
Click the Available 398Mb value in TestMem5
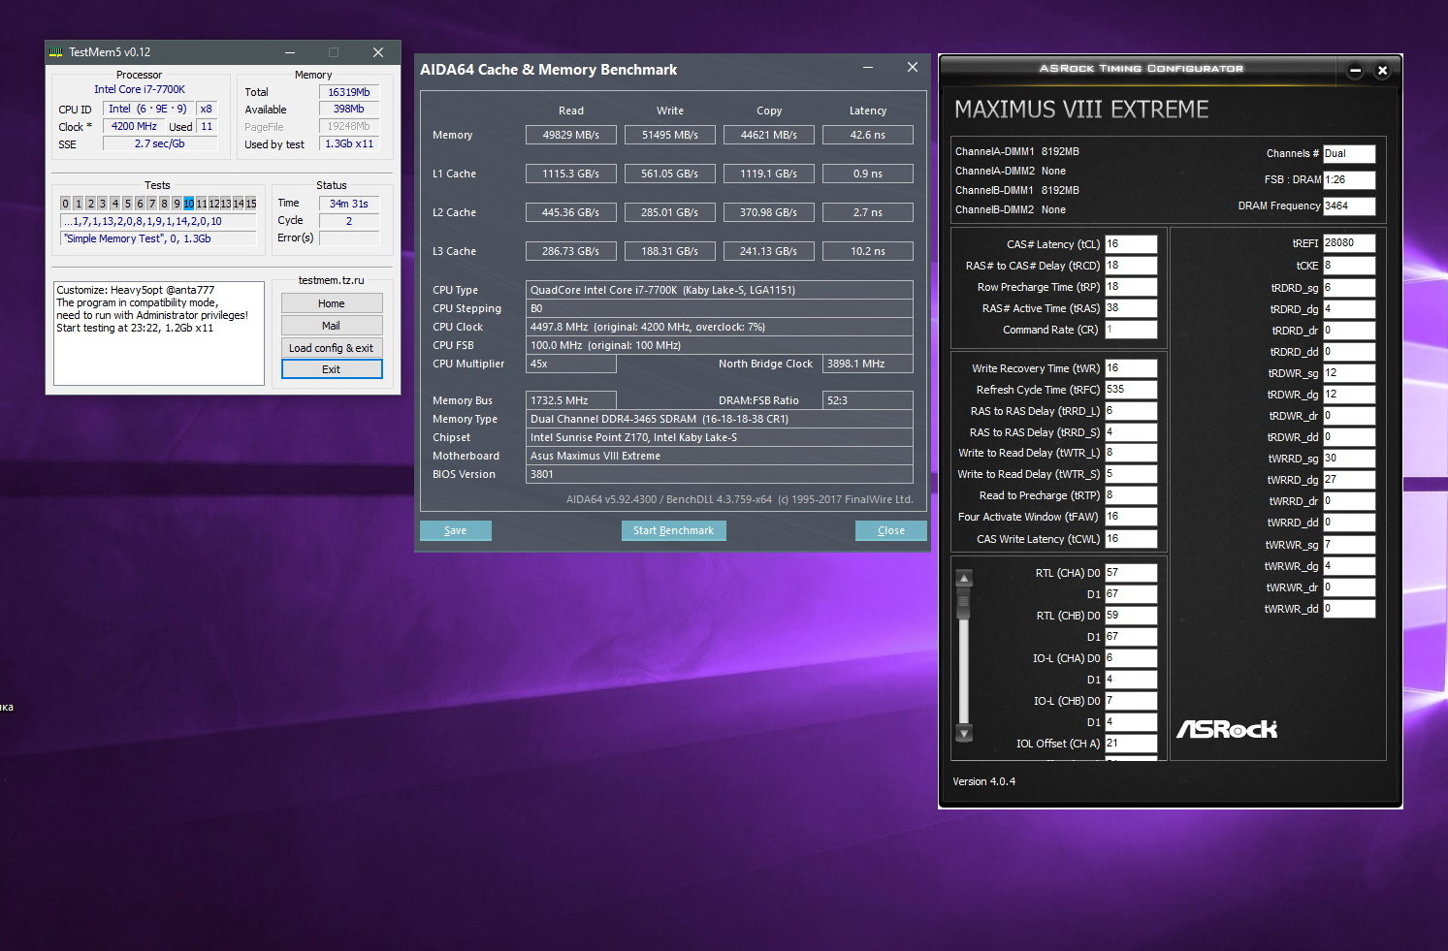349,109
